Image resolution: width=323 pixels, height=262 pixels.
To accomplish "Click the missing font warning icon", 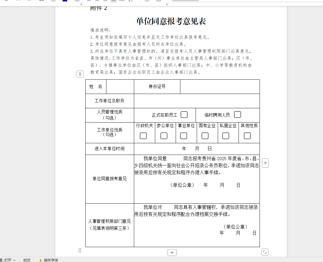I will tap(41, 260).
